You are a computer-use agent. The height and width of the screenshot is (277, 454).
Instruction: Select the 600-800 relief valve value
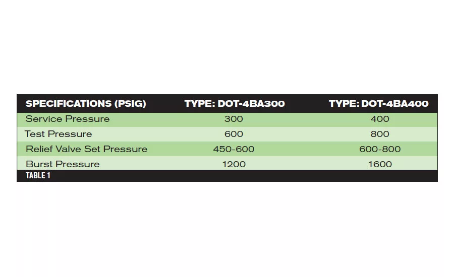coord(380,149)
